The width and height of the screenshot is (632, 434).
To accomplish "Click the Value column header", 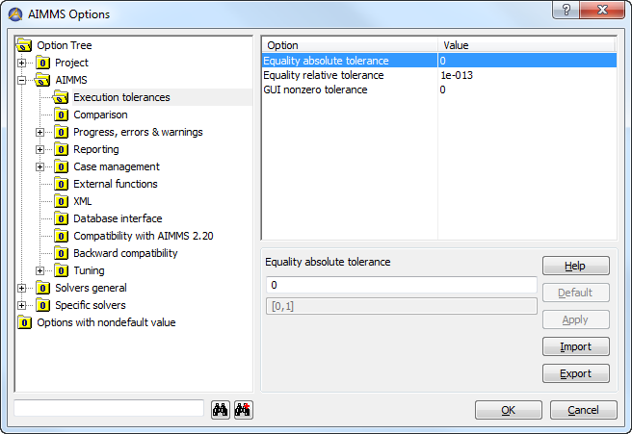I will pos(526,45).
